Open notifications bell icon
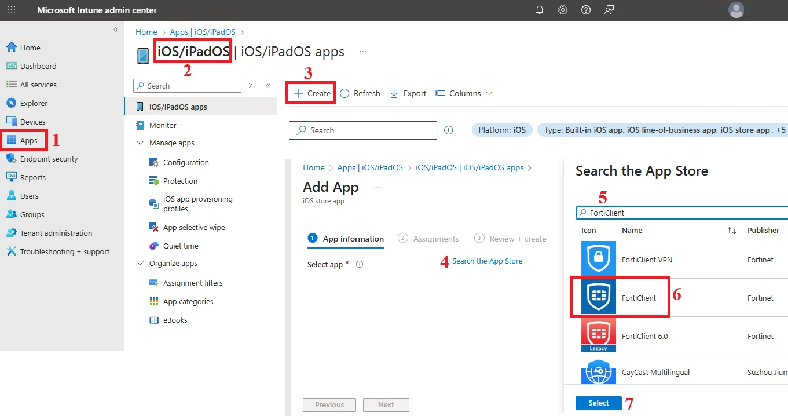The width and height of the screenshot is (788, 416). pos(540,10)
